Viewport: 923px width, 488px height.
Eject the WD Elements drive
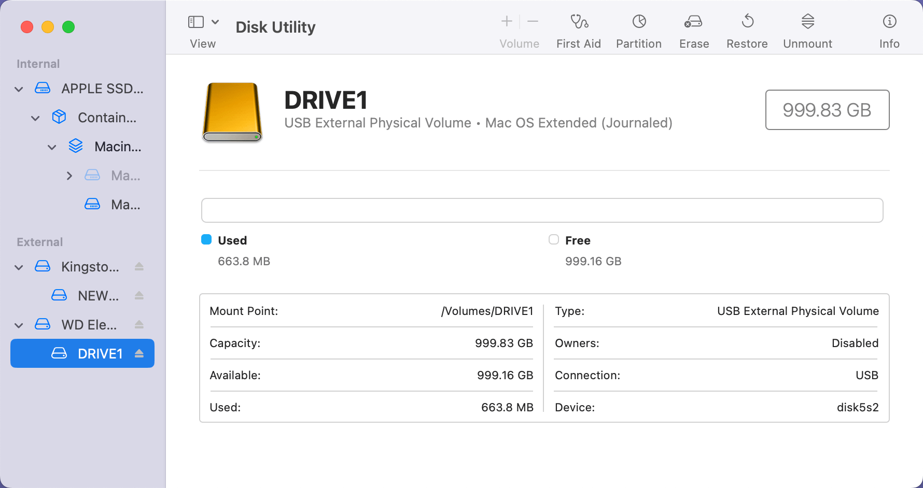pyautogui.click(x=139, y=324)
